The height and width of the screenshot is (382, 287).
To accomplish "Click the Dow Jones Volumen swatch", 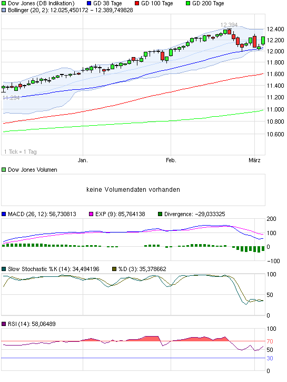I will pos(4,170).
